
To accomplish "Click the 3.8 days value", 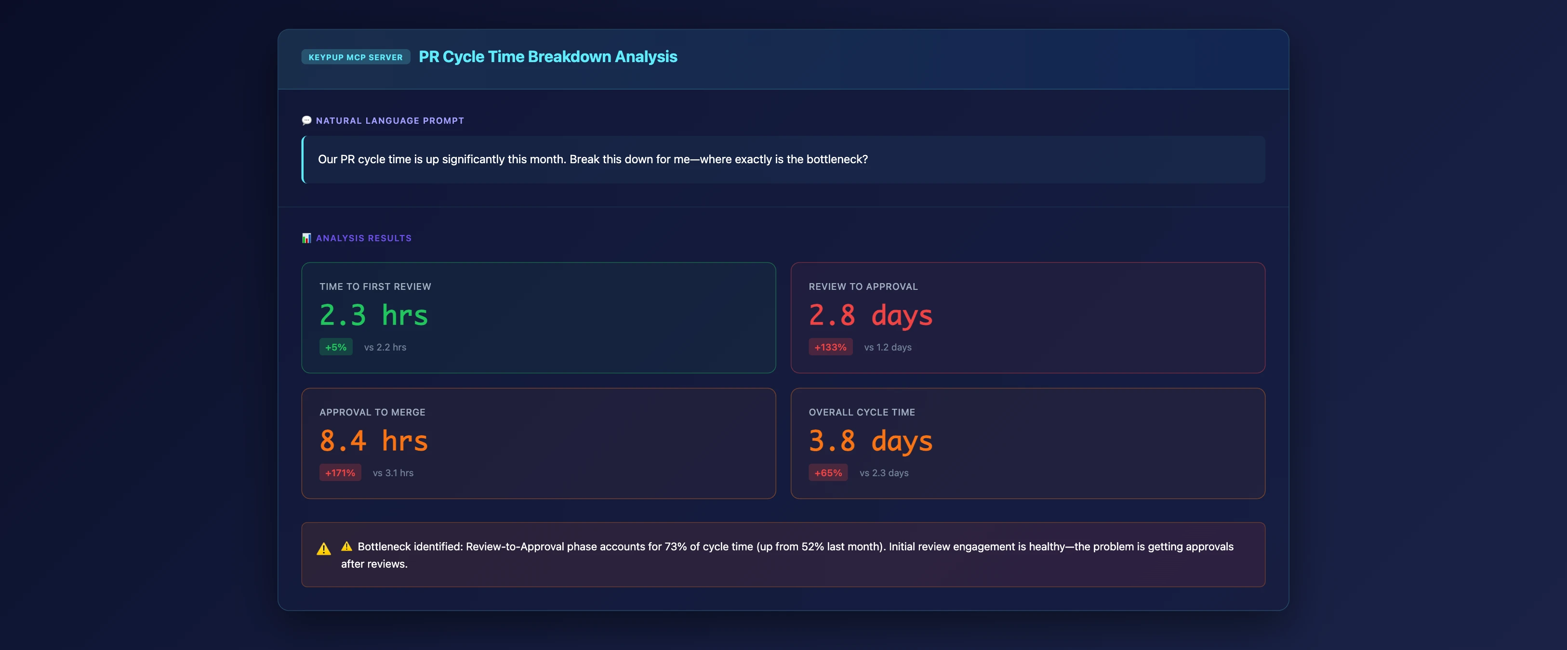I will [x=871, y=442].
